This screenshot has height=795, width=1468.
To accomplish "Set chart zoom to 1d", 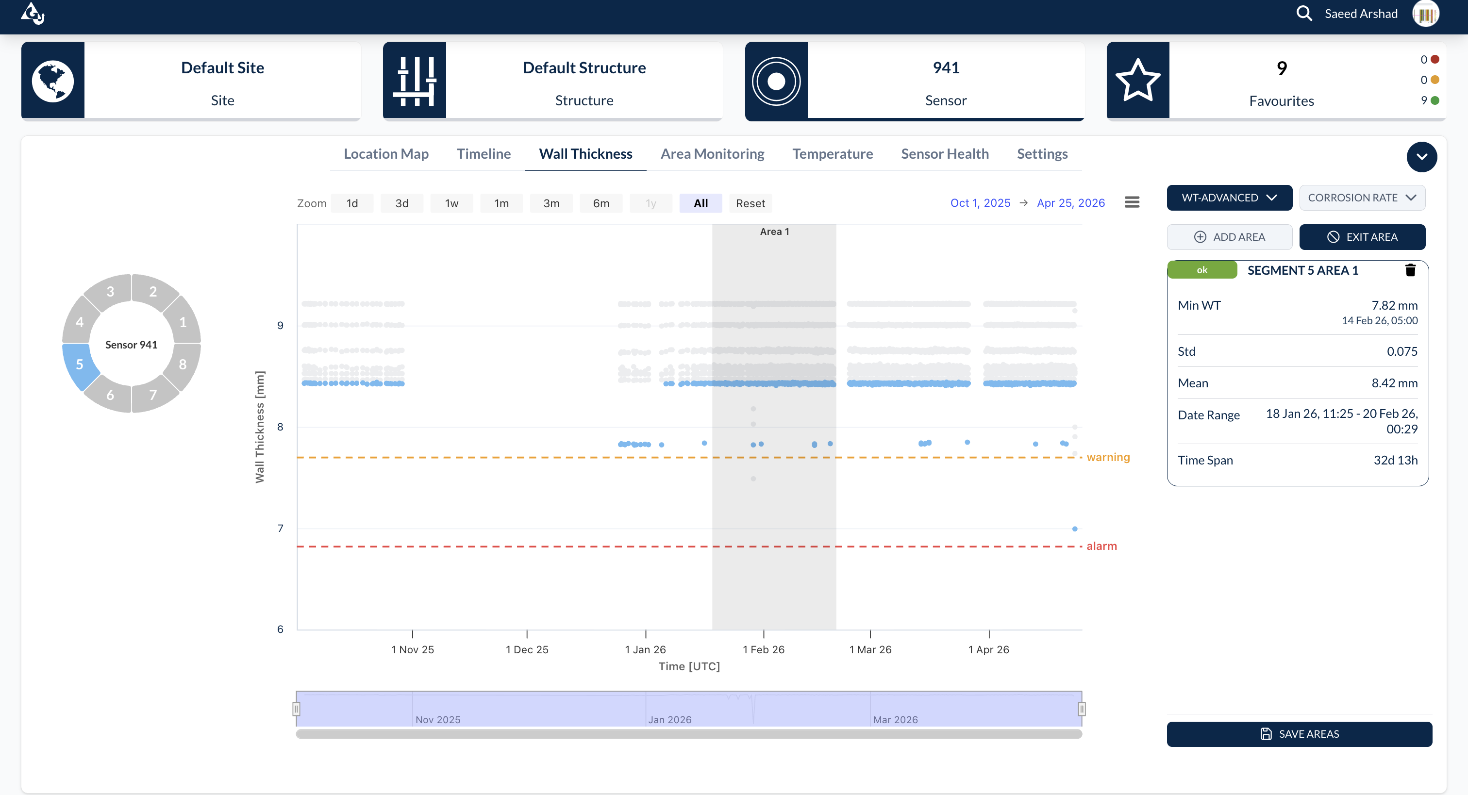I will pyautogui.click(x=351, y=203).
